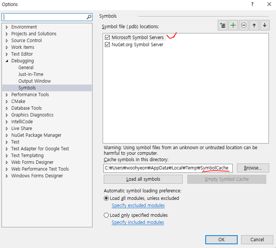276x248 pixels.
Task: Uncheck Microsoft Symbol Servers checkbox
Action: 107,37
